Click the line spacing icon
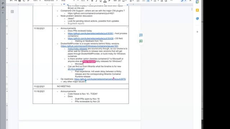Image resolution: width=230 pixels, height=129 pixels. tap(138, 1)
